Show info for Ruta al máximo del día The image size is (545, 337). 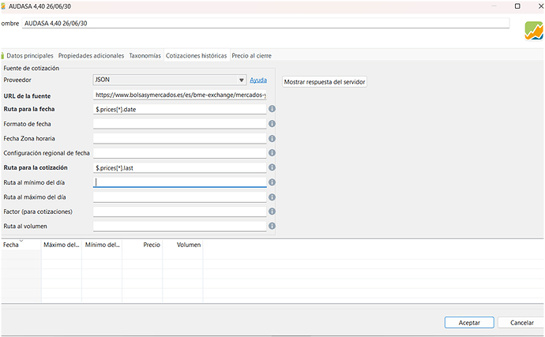[x=272, y=197]
